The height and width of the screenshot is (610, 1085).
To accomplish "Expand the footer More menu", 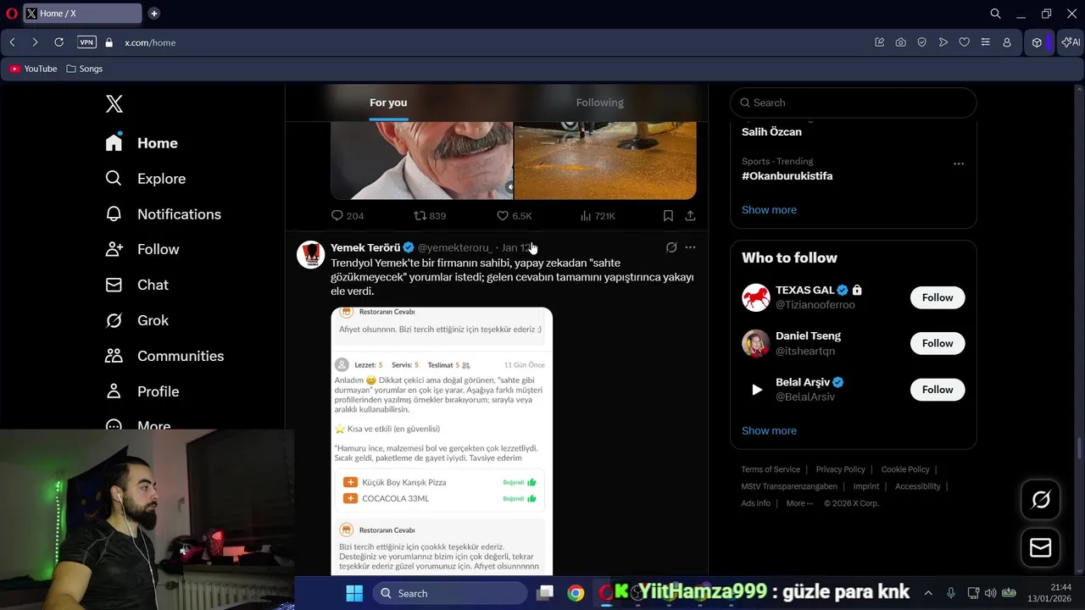I will [x=799, y=503].
